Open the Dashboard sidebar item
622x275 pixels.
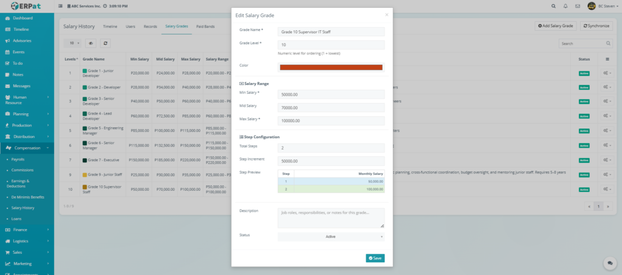click(23, 18)
